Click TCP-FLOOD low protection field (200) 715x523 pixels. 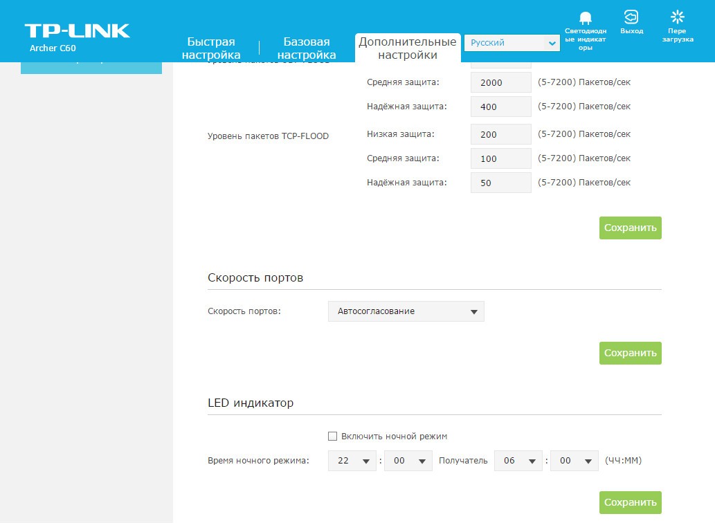pyautogui.click(x=500, y=134)
